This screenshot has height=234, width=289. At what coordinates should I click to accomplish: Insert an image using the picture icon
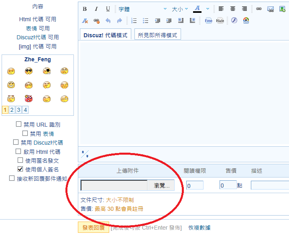(282, 9)
